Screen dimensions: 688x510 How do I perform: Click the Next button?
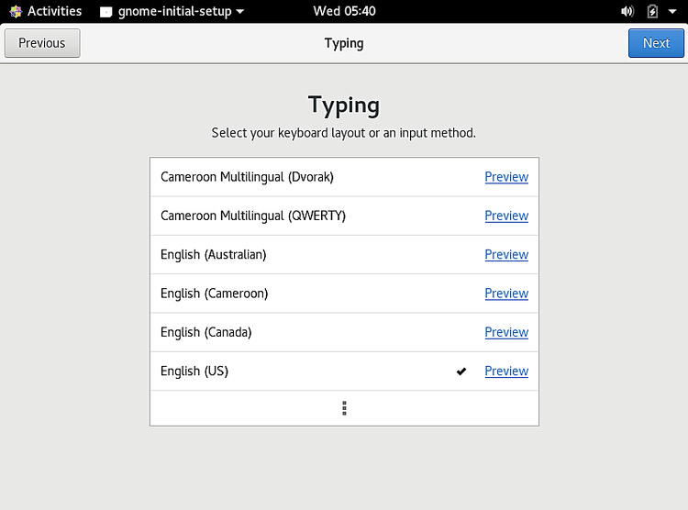click(656, 43)
